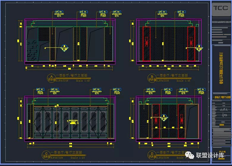Image resolution: width=232 pixels, height=166 pixels.
Task: Click the WeChat logo in watermark
Action: coord(189,155)
